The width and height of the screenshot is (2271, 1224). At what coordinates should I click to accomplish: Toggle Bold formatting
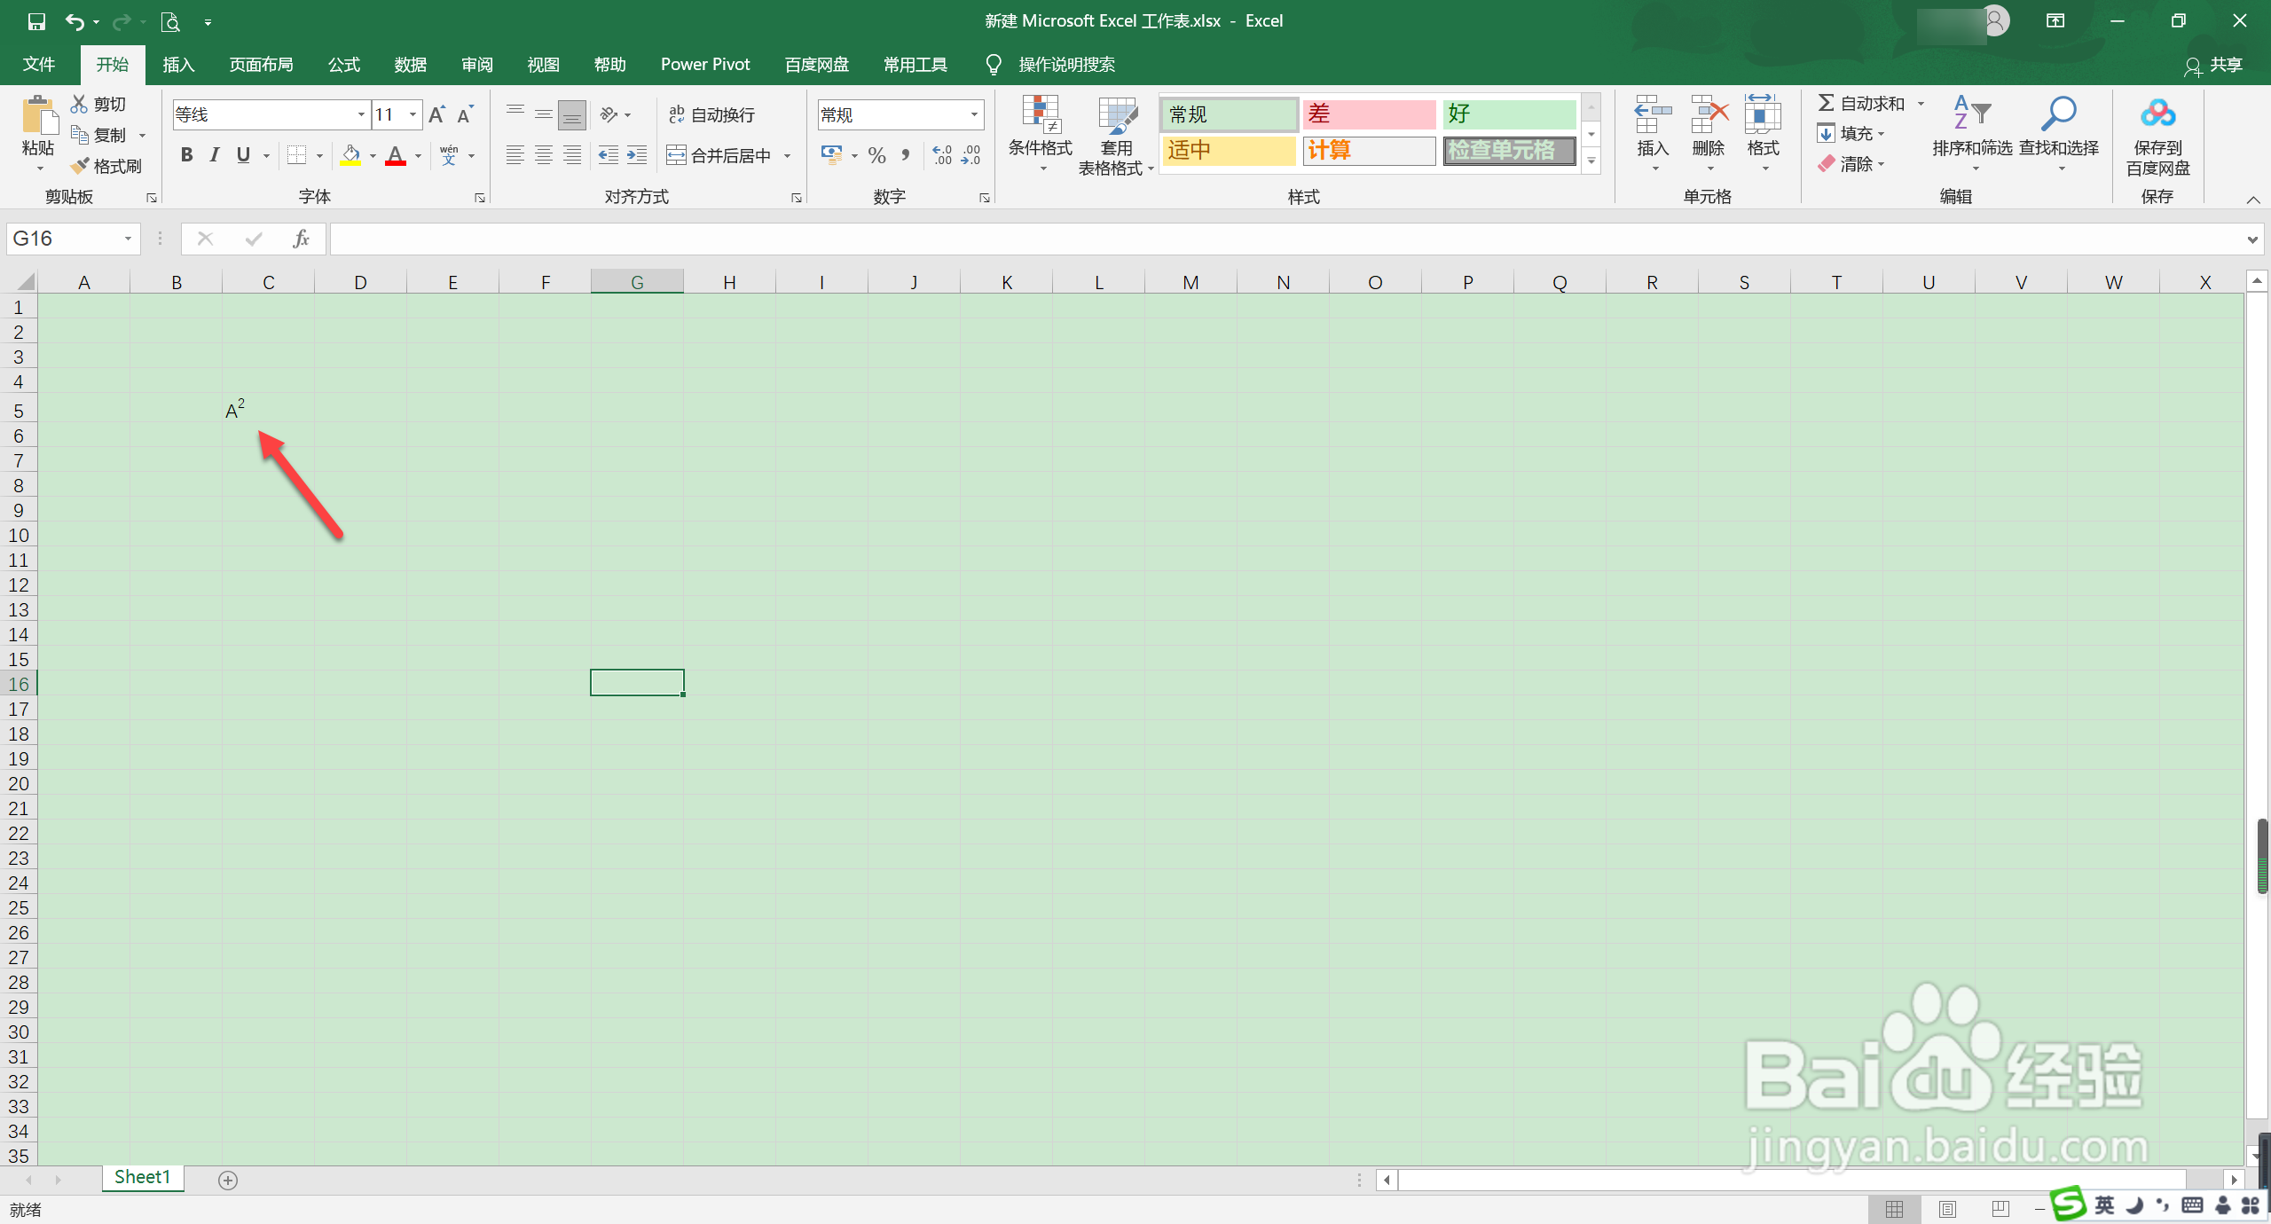click(186, 156)
